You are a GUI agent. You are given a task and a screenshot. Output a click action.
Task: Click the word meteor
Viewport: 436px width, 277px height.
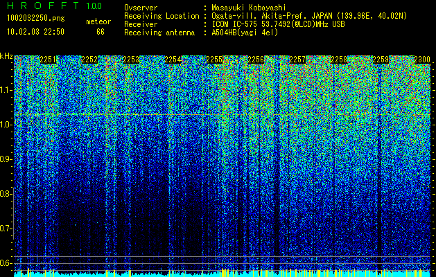(x=98, y=21)
